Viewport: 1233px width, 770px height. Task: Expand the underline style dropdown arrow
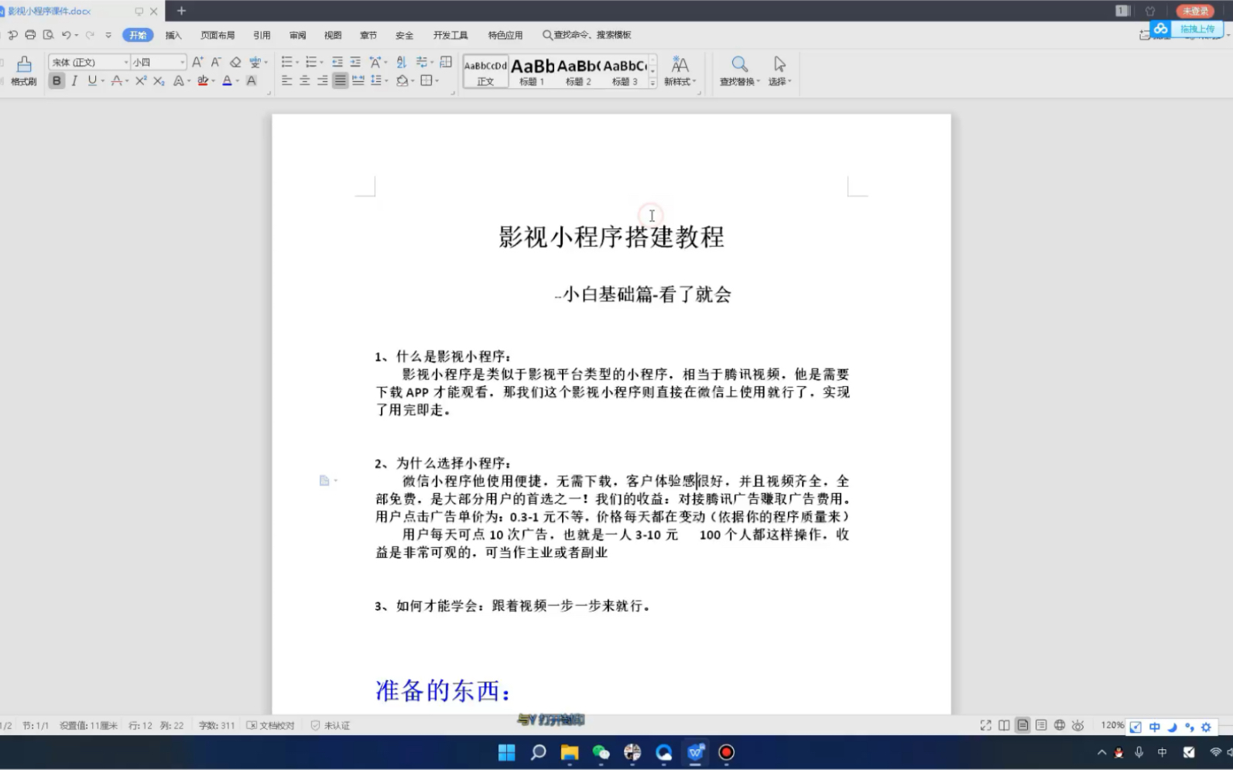coord(102,81)
